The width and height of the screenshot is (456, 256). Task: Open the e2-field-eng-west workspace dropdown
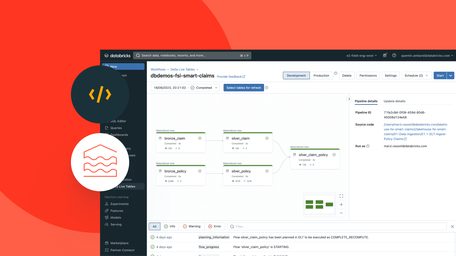362,56
